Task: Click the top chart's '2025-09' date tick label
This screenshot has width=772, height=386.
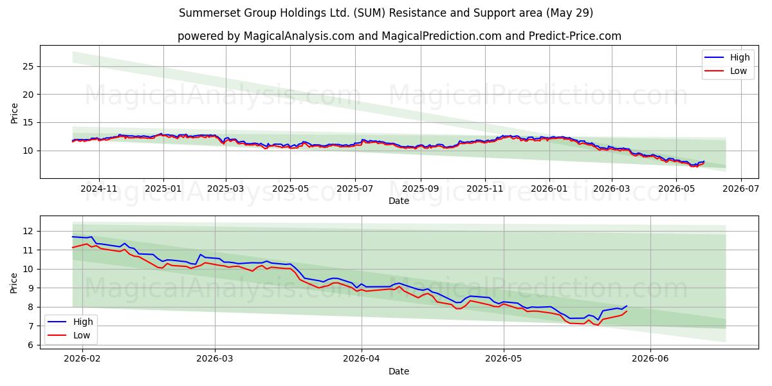Action: tap(421, 190)
